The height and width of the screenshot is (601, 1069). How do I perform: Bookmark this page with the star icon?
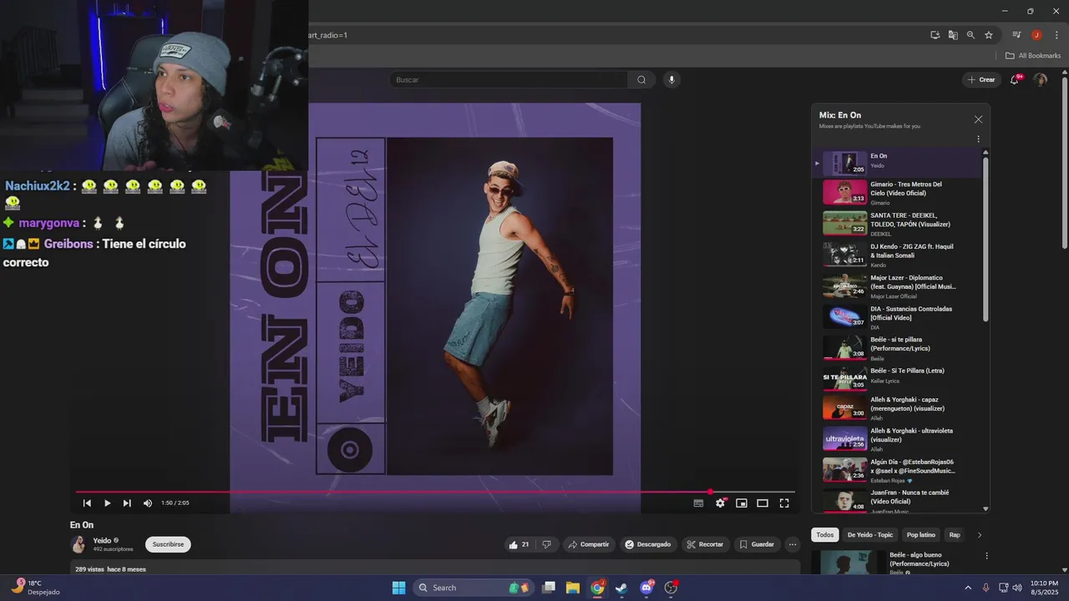pyautogui.click(x=989, y=35)
